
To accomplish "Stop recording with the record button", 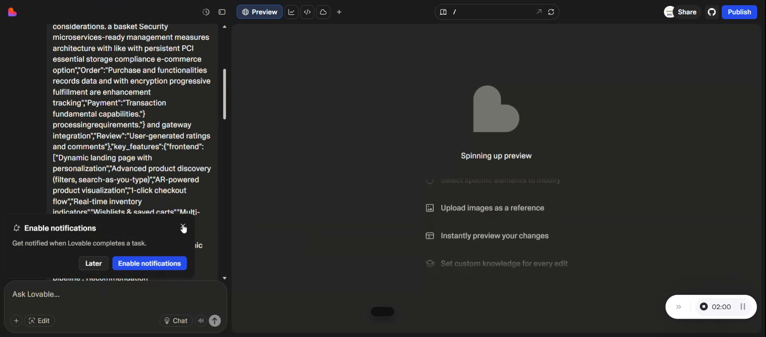I will (704, 307).
